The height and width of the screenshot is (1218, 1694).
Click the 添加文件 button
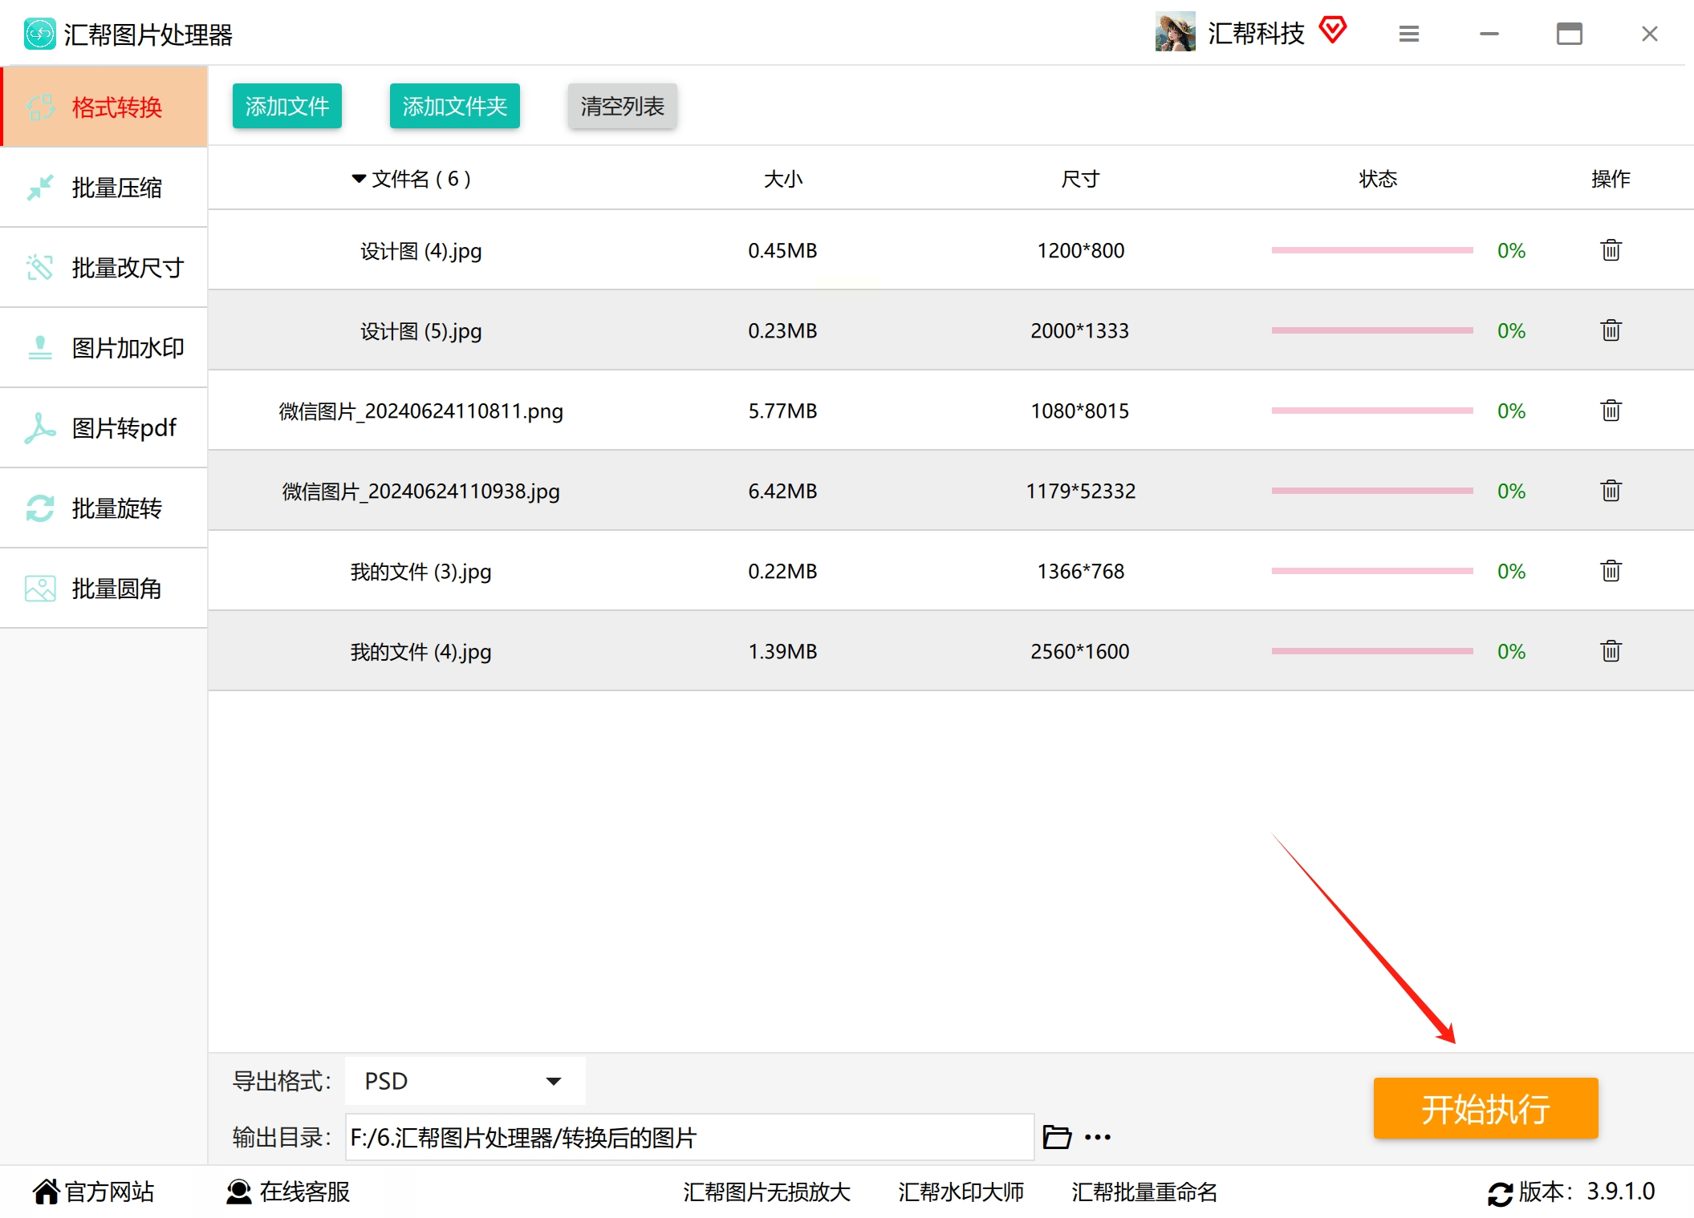286,106
